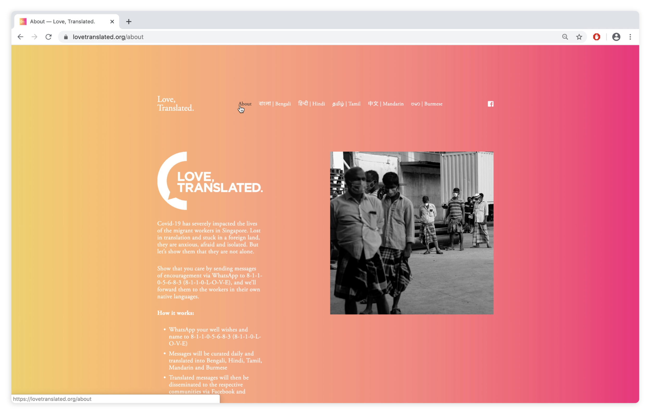The image size is (651, 414).
Task: Click the About navigation link
Action: [245, 104]
